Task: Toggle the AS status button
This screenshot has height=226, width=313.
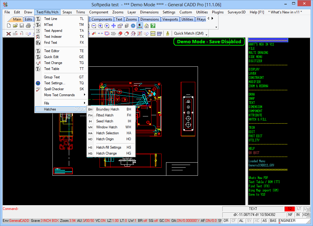Action: click(x=265, y=221)
